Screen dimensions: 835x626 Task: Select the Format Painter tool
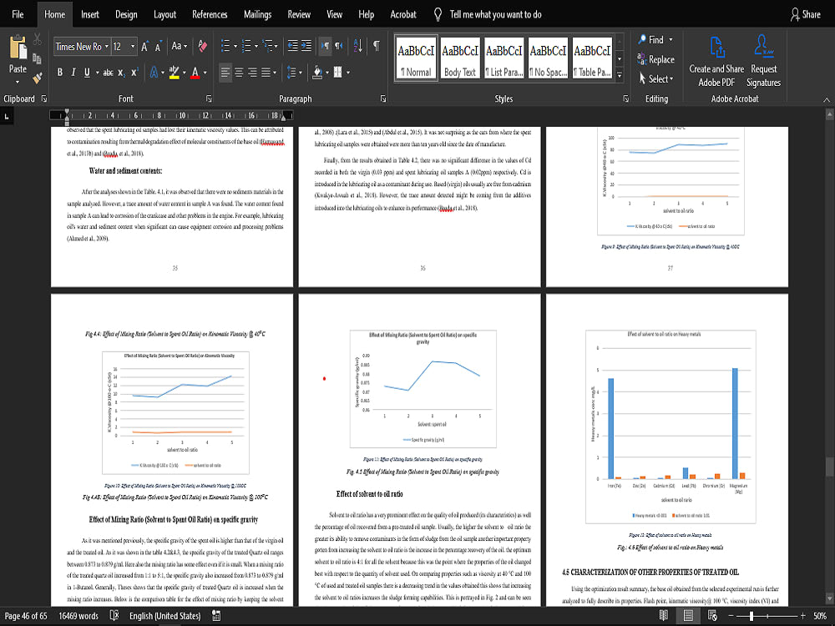pos(37,77)
